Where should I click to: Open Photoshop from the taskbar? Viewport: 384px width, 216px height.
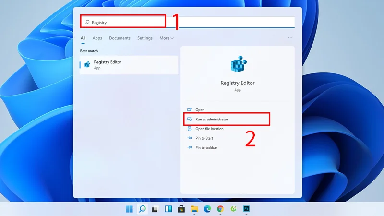tap(246, 209)
